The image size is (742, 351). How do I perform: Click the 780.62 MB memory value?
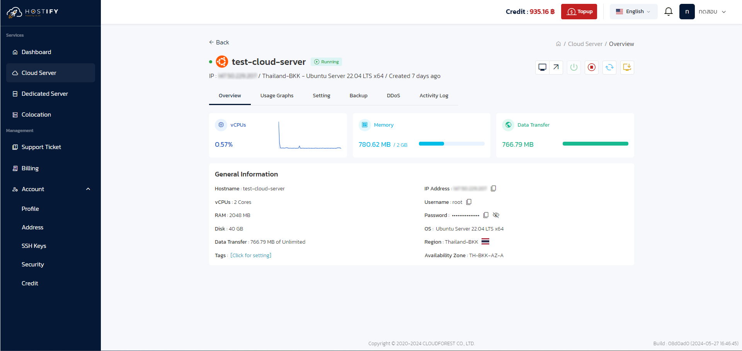374,144
